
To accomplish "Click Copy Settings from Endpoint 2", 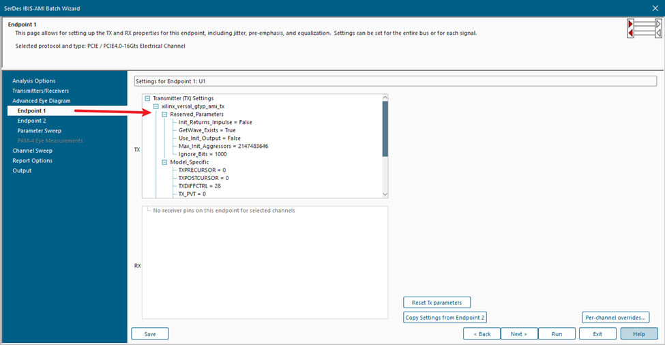I will [445, 318].
